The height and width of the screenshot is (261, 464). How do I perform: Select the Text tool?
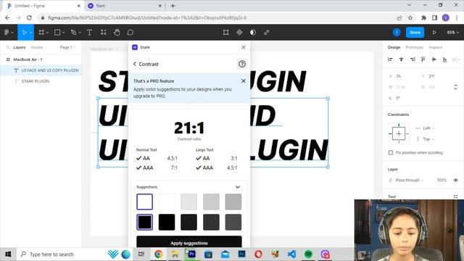coord(89,32)
